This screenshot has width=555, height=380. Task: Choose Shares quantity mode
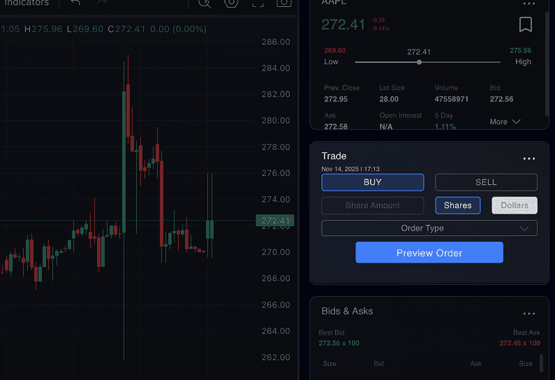458,205
